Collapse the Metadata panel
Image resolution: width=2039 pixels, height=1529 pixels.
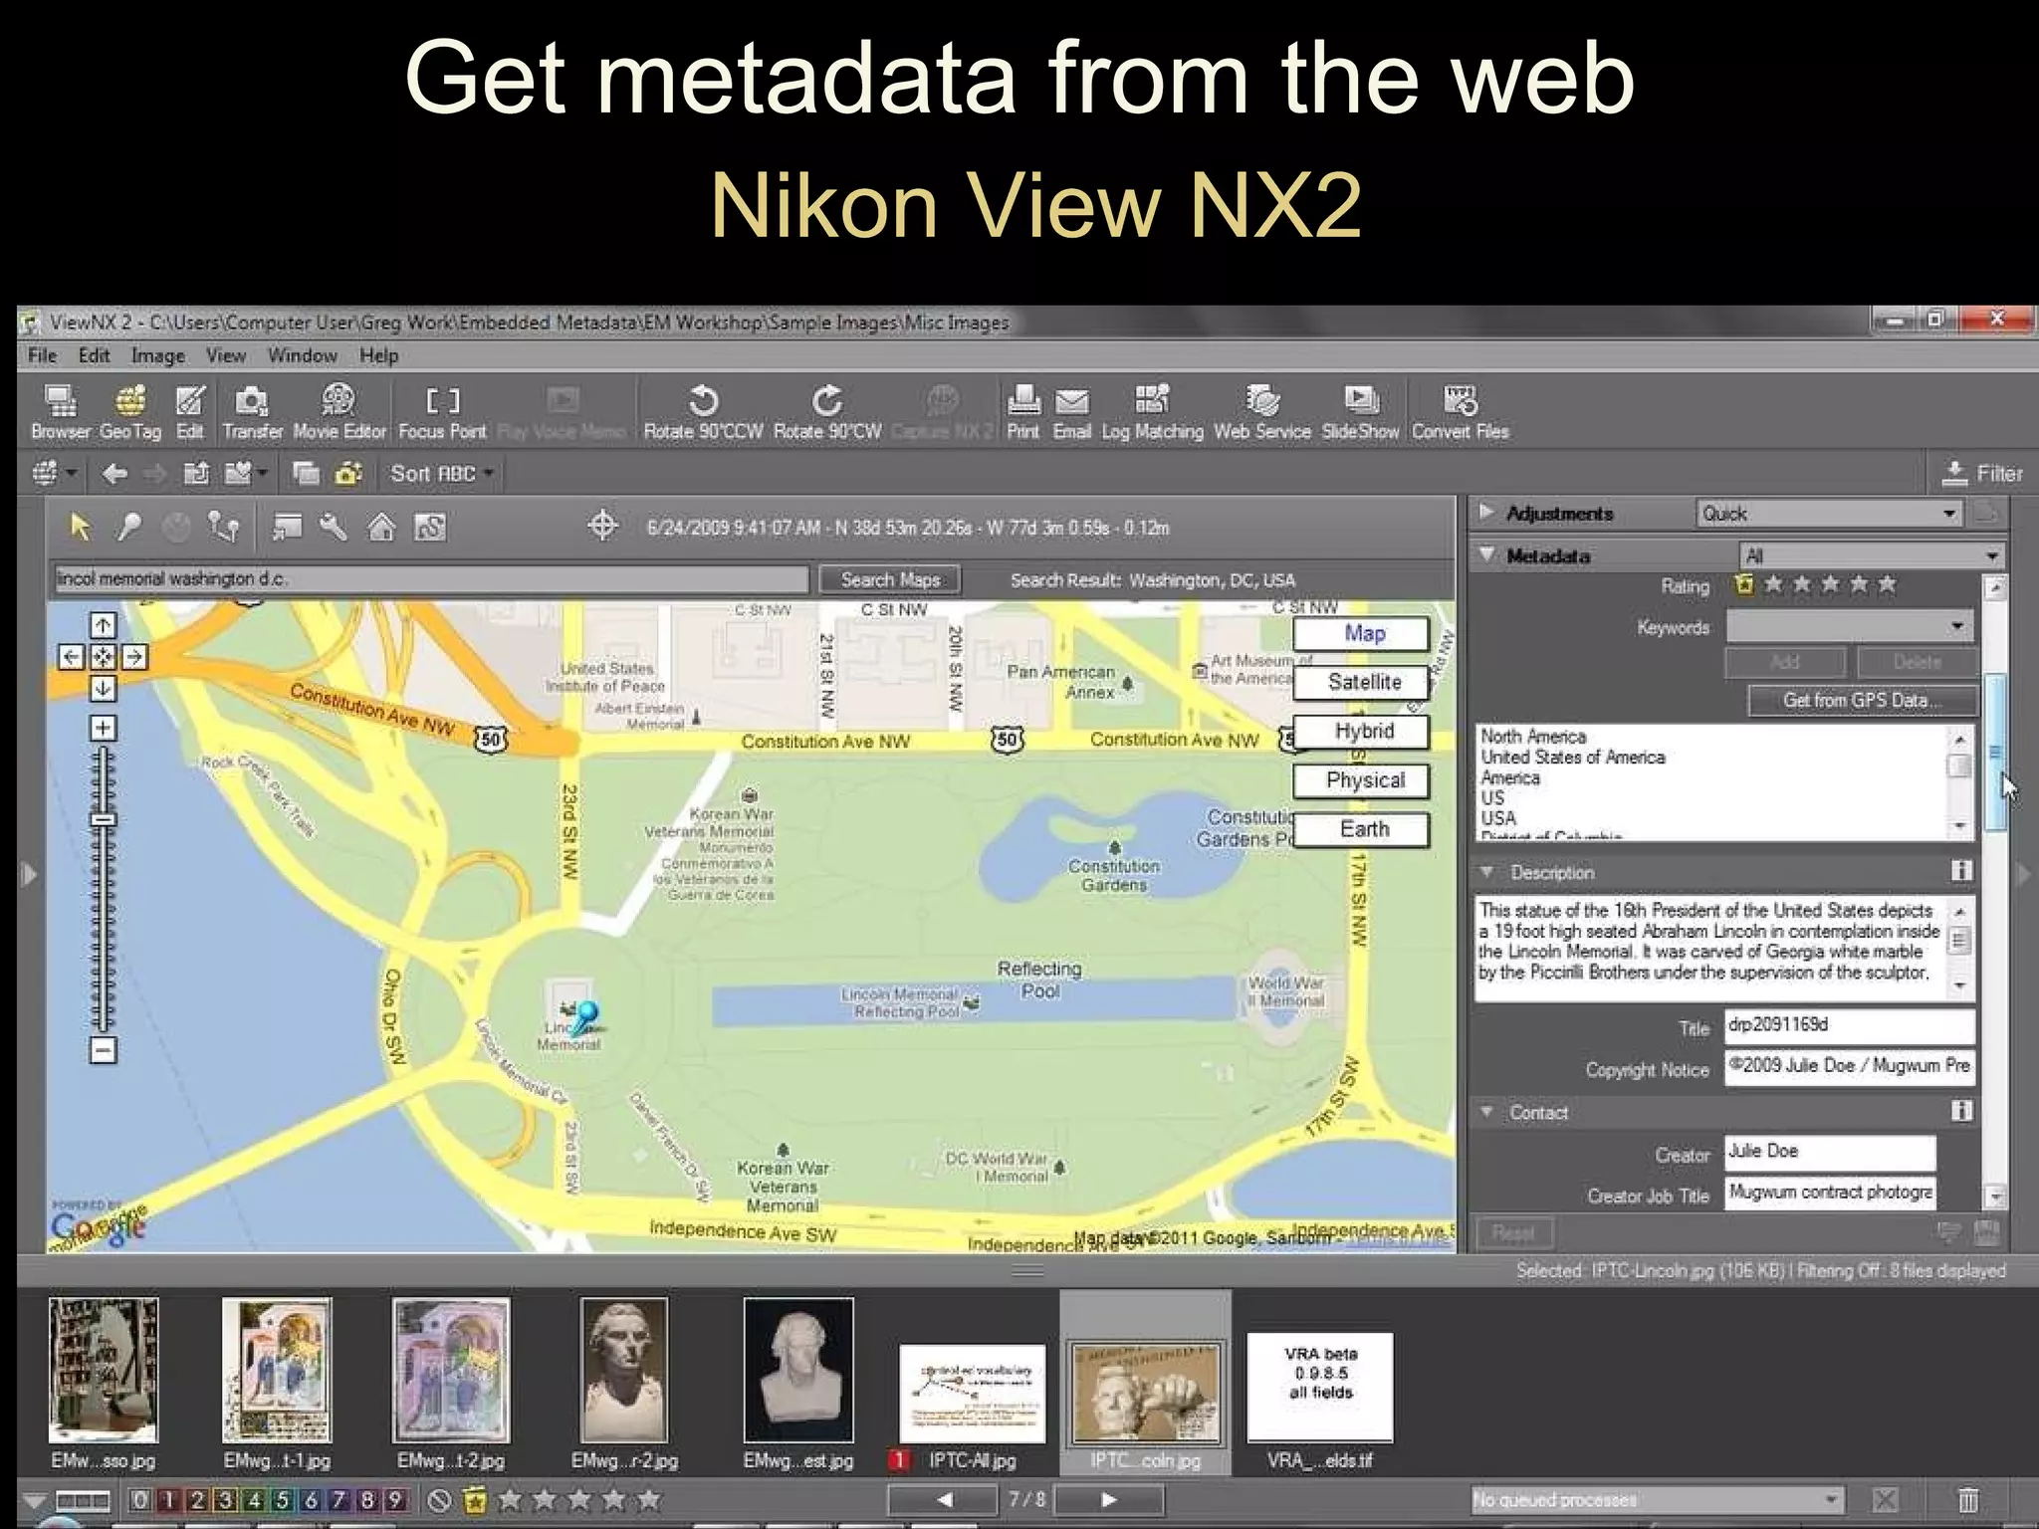[x=1487, y=554]
